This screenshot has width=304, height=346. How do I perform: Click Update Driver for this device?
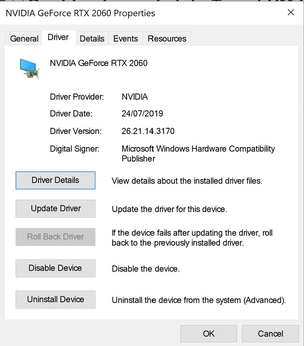coord(55,208)
